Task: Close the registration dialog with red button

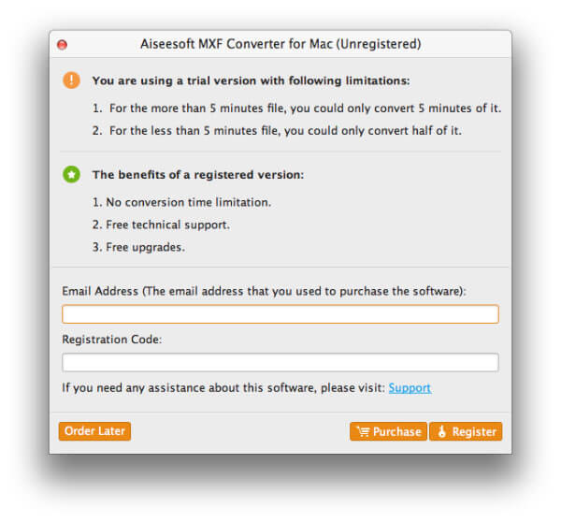Action: tap(62, 45)
